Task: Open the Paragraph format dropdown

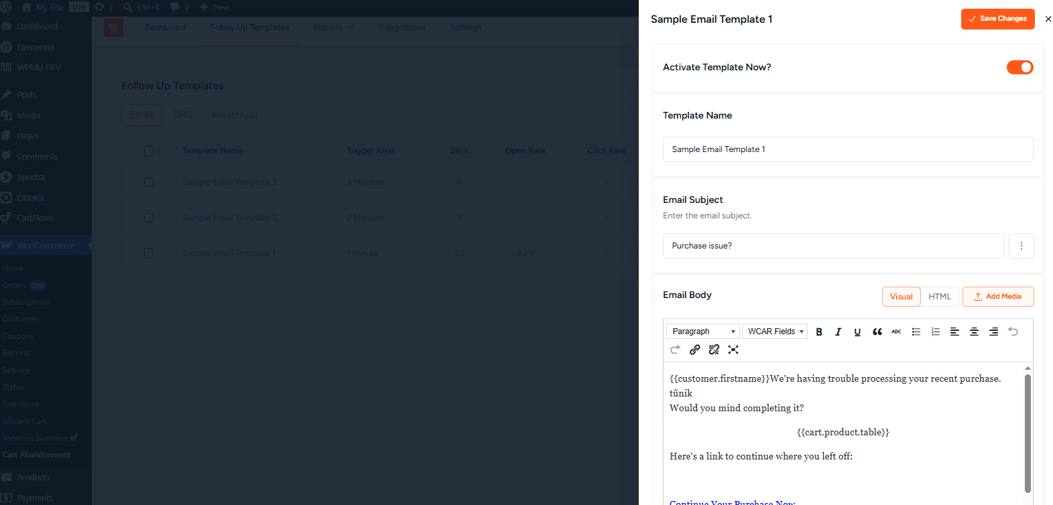Action: tap(703, 332)
